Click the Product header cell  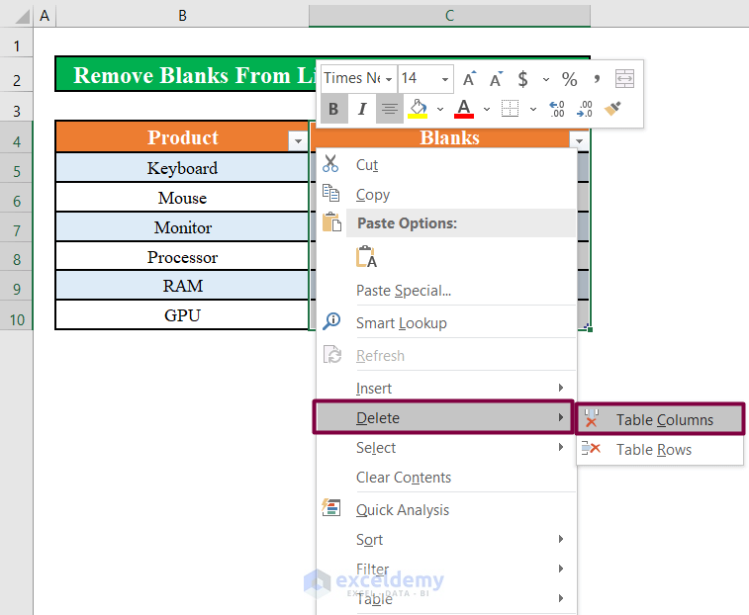[182, 137]
